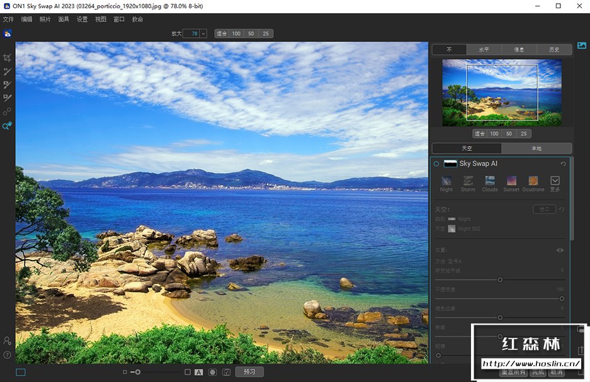Open the zoom percentage dropdown
Screen dimensions: 590x382
point(203,33)
